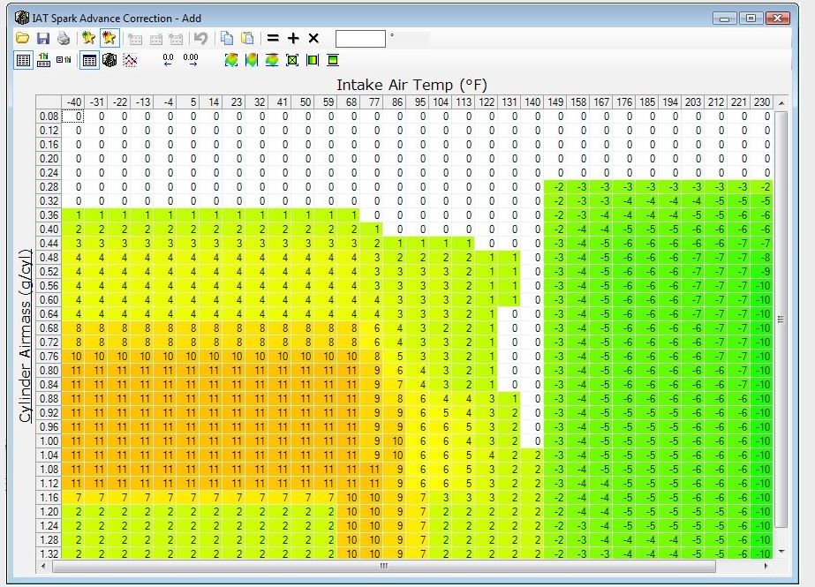This screenshot has height=587, width=815.
Task: Select the table view mode icon
Action: click(x=89, y=60)
